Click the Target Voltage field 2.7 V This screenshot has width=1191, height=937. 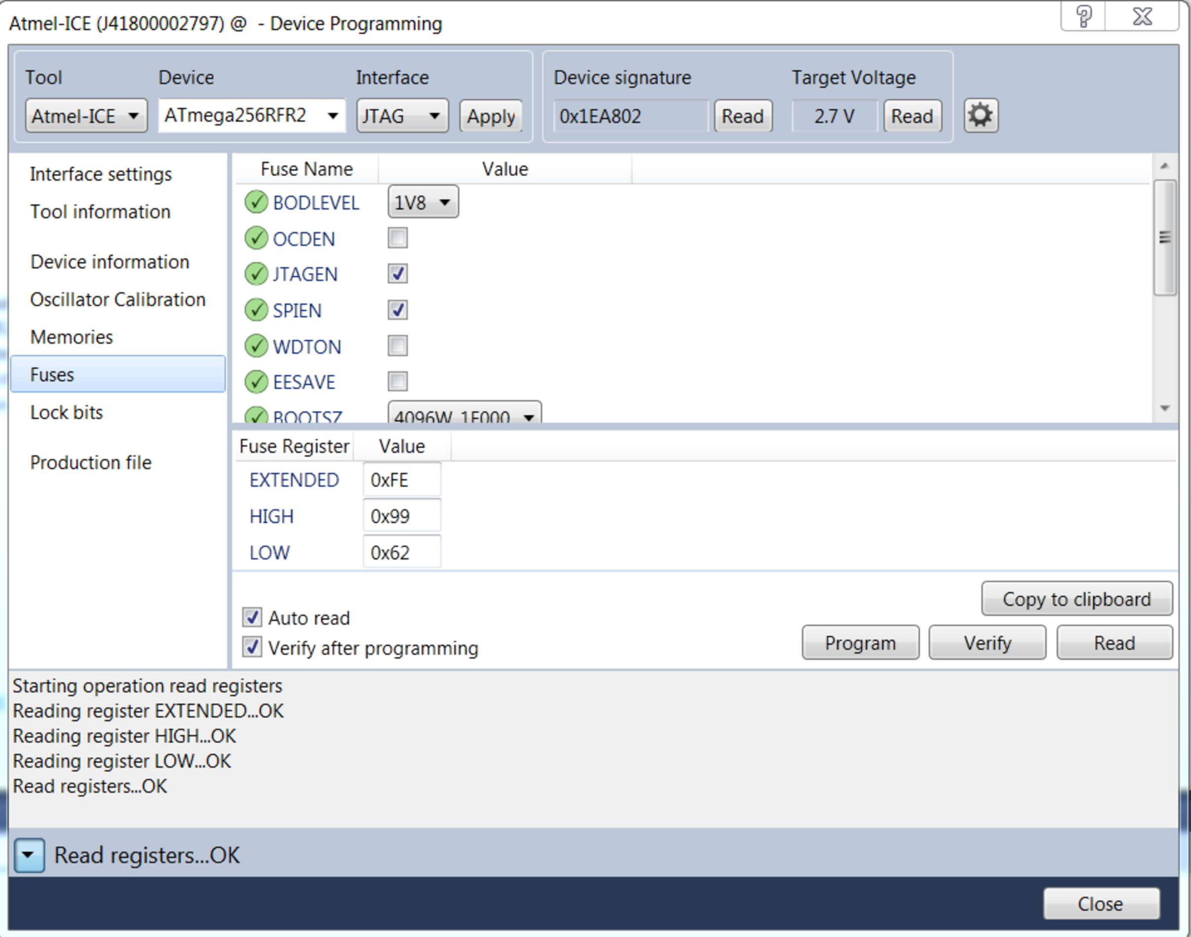pyautogui.click(x=835, y=117)
